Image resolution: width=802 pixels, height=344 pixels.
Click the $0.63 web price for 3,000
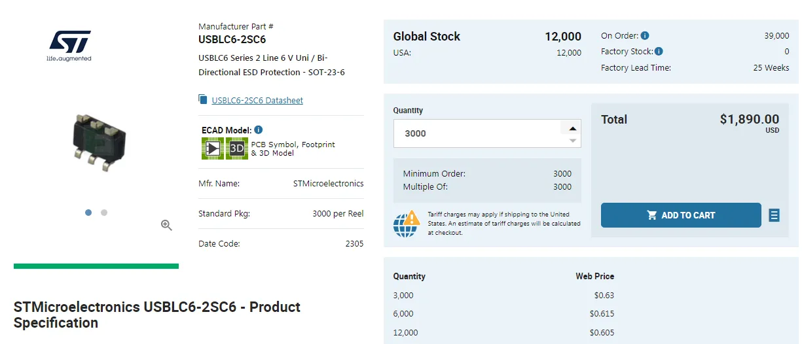tap(604, 295)
